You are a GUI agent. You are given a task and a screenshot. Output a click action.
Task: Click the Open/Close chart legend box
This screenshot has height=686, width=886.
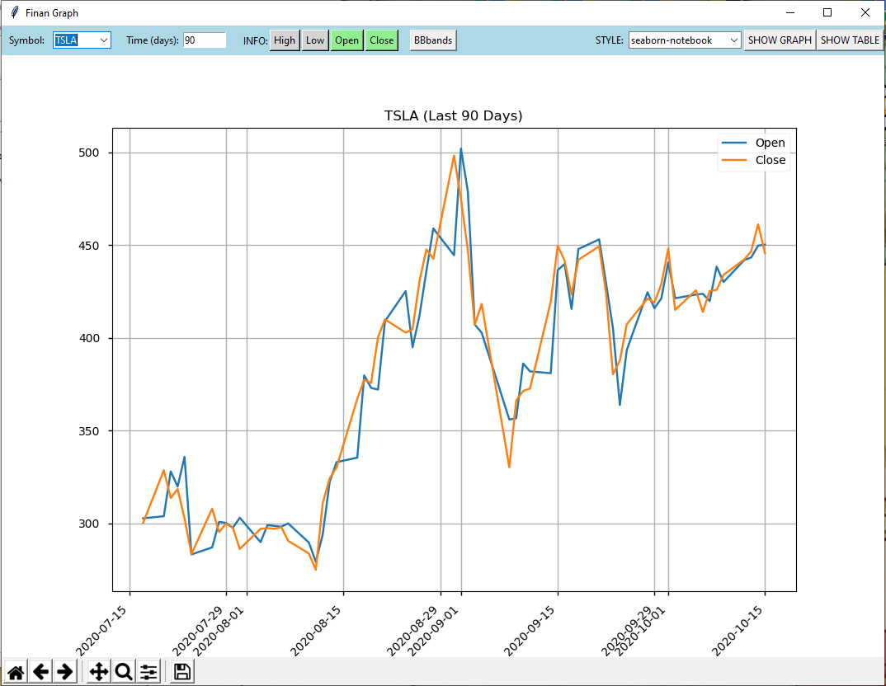tap(754, 152)
